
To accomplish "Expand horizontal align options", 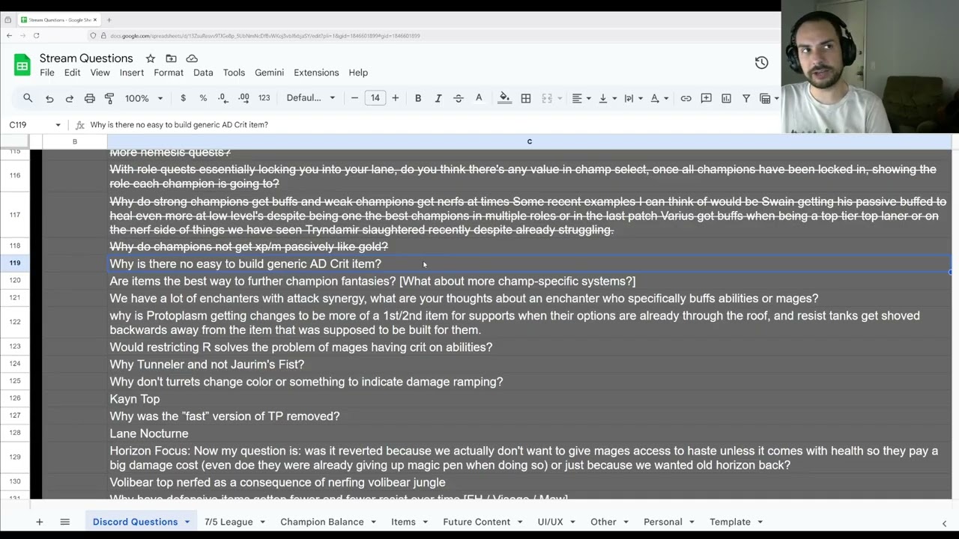I will point(581,98).
